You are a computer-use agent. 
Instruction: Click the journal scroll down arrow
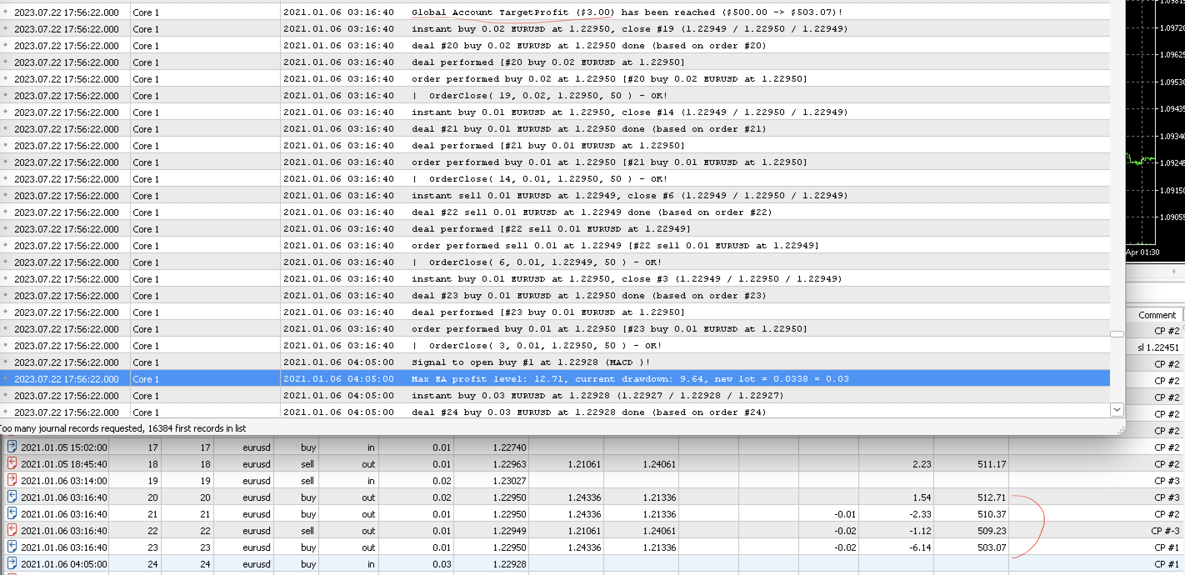coord(1116,410)
